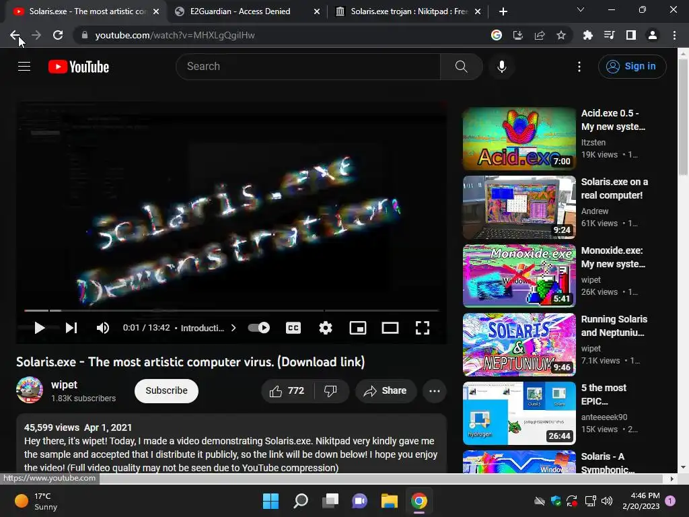
Task: Switch to theater mode
Action: coord(390,328)
